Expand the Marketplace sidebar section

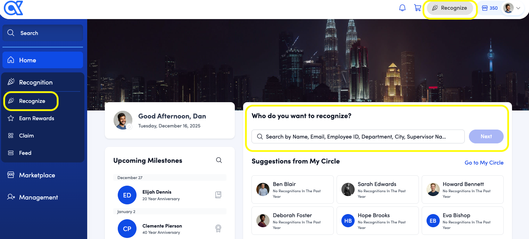pos(37,175)
